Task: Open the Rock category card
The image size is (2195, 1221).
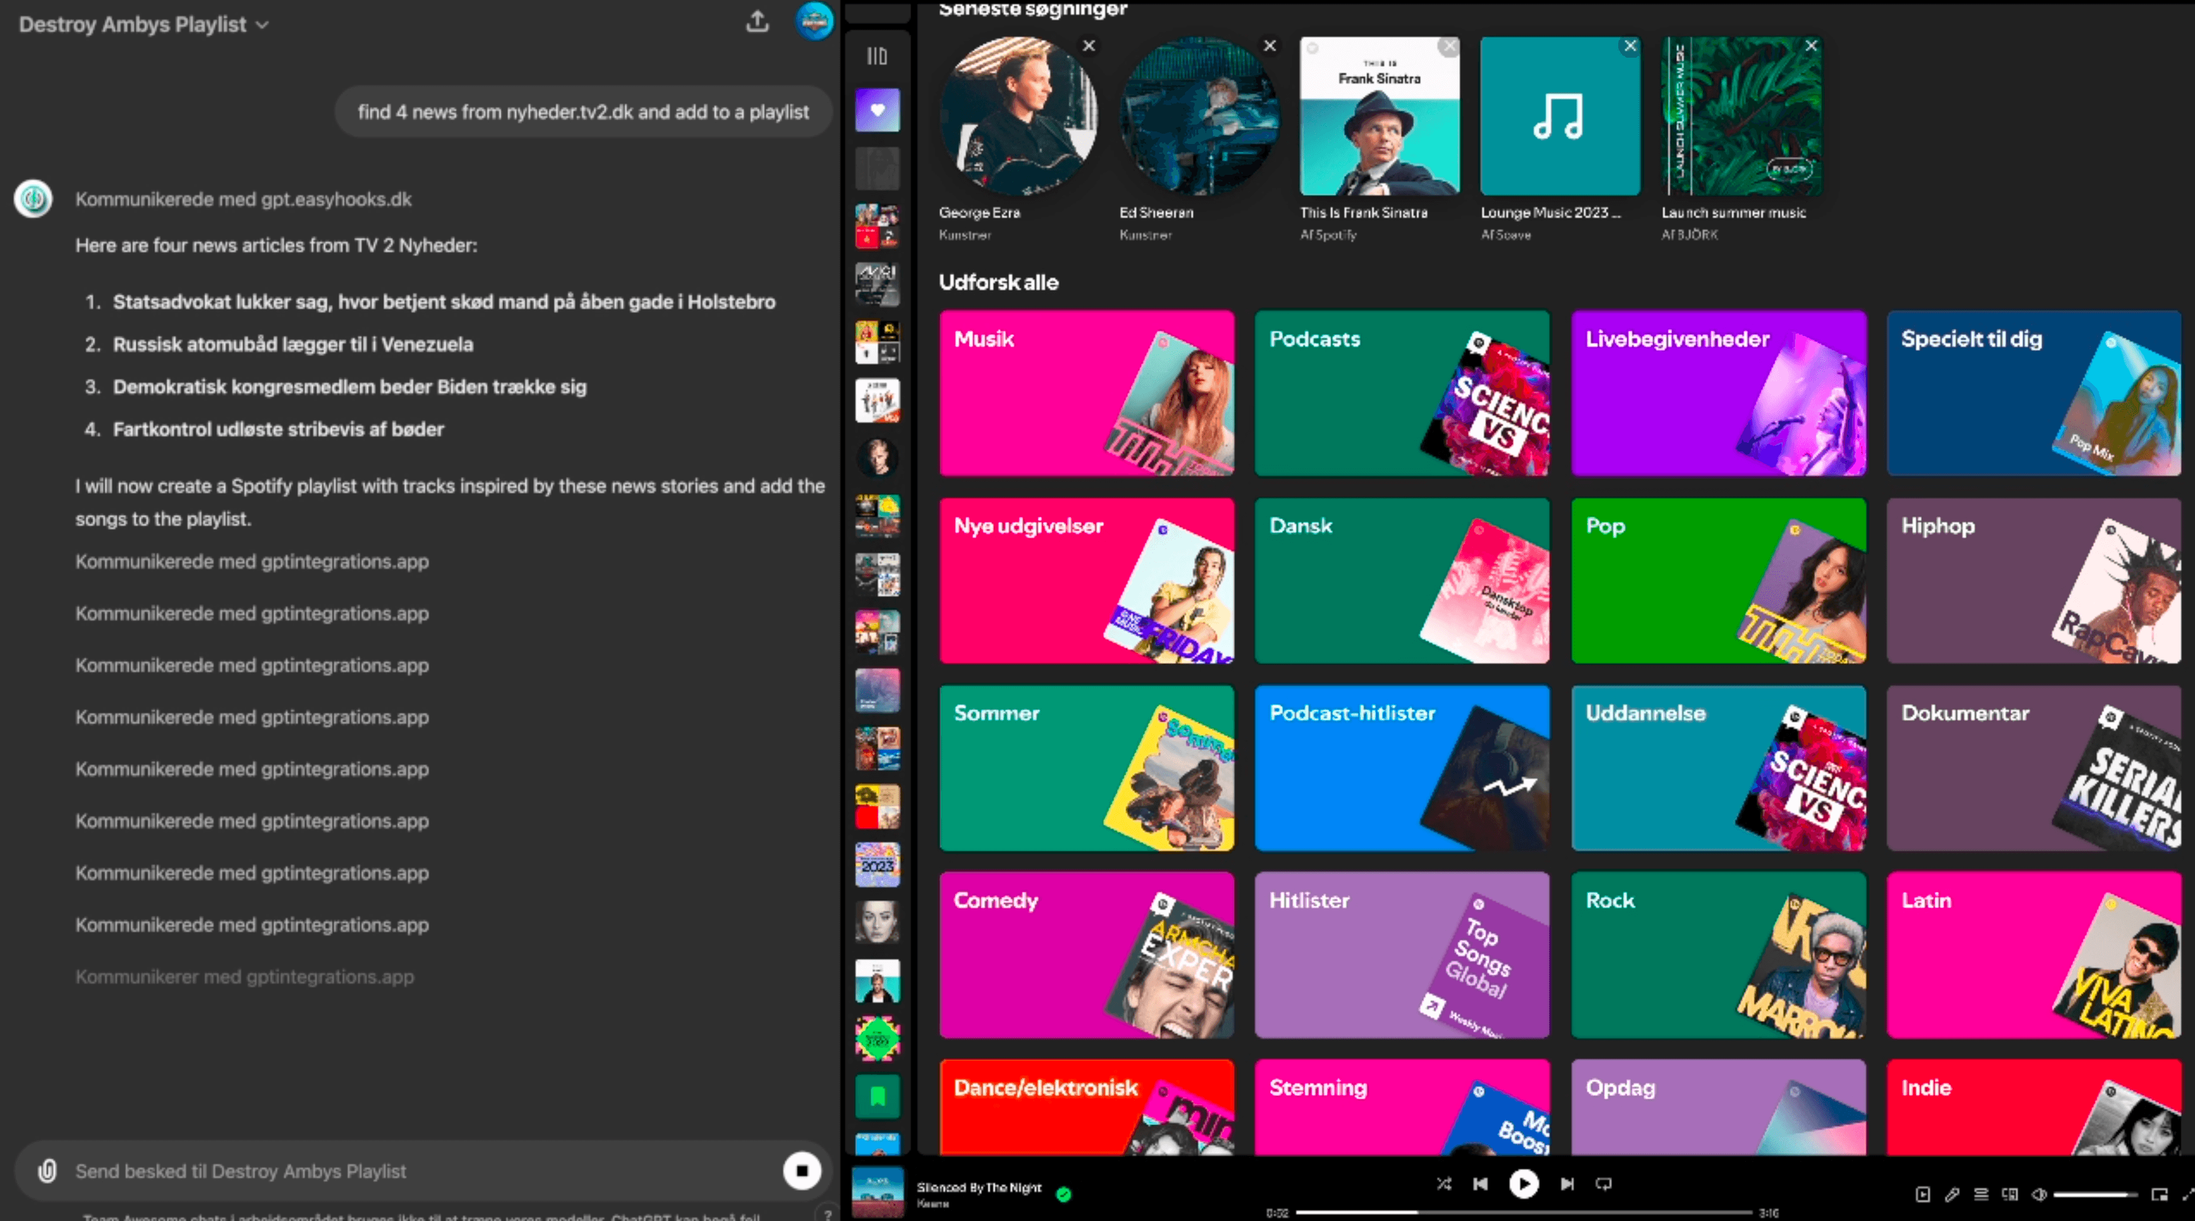Action: click(1719, 955)
